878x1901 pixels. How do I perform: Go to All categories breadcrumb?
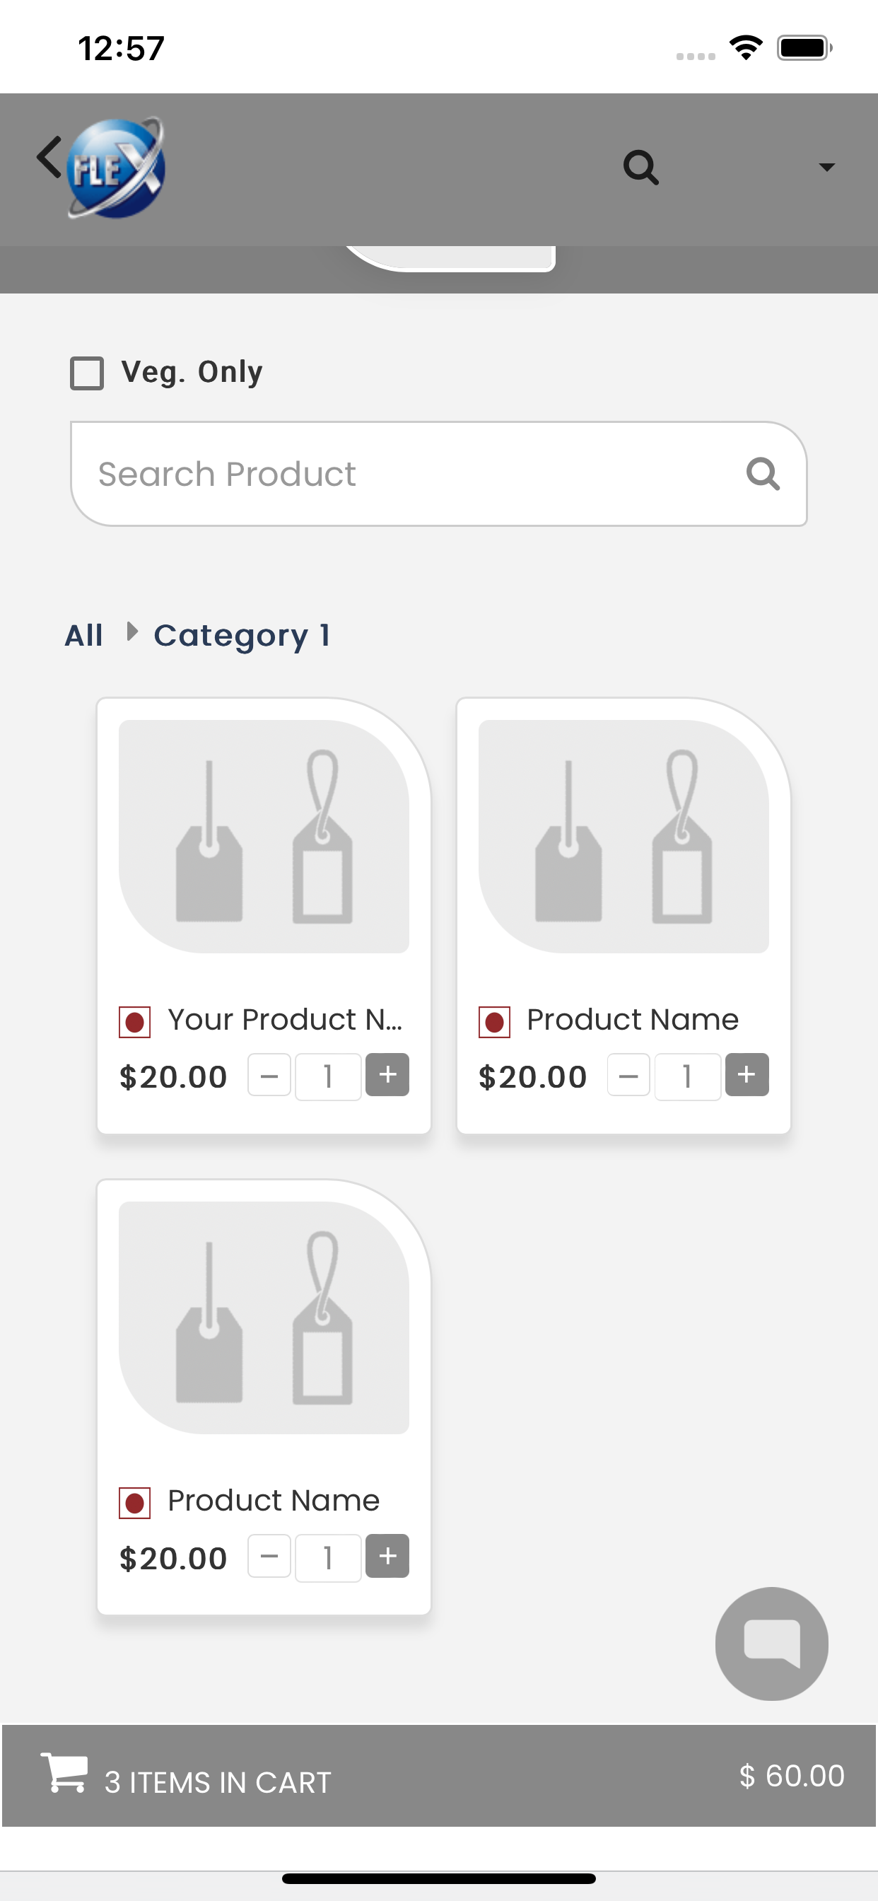coord(84,635)
